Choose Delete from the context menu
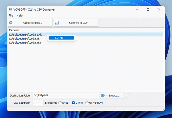This screenshot has height=118, width=172. (x=61, y=38)
